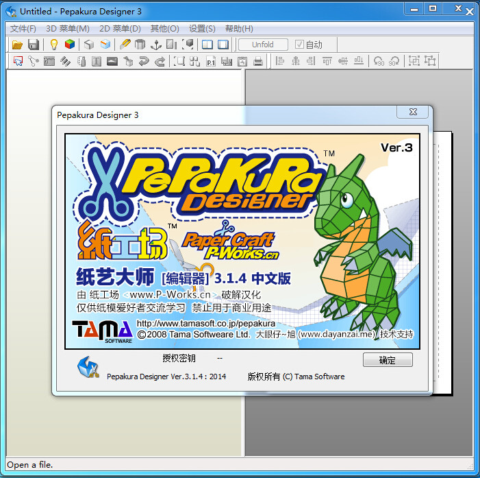Image resolution: width=480 pixels, height=478 pixels.
Task: Select the image insert picture tool
Action: point(112,61)
